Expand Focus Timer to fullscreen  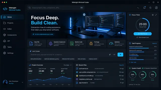[x=156, y=15]
